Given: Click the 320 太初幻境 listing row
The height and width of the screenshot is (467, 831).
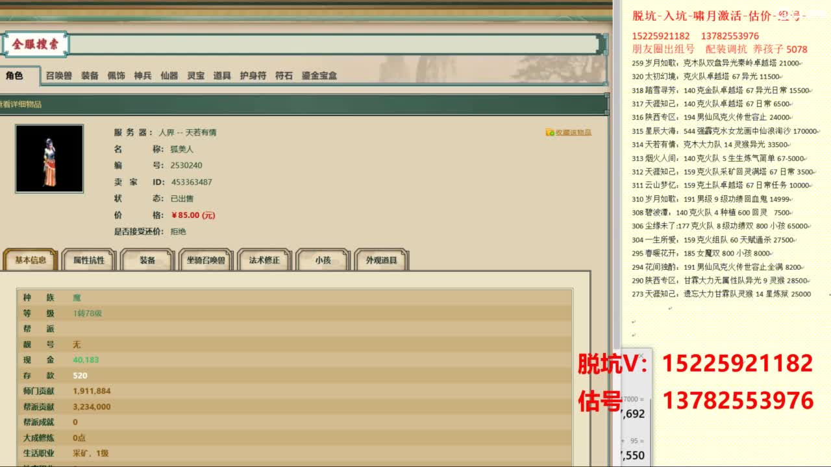Looking at the screenshot, I should tap(706, 77).
